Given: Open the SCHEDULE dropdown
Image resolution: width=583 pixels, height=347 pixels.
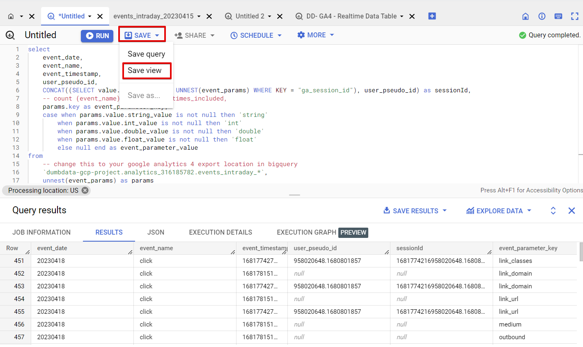Looking at the screenshot, I should pyautogui.click(x=256, y=35).
